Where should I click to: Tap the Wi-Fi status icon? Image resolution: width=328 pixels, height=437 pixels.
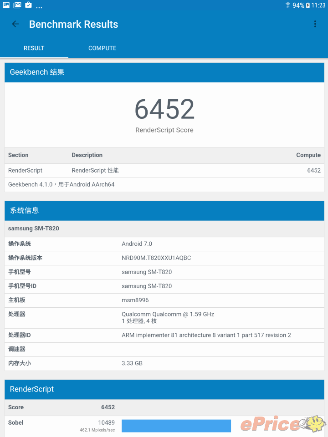click(288, 5)
